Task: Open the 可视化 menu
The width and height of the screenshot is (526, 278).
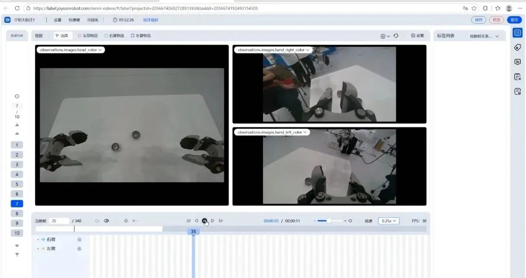Action: 93,20
